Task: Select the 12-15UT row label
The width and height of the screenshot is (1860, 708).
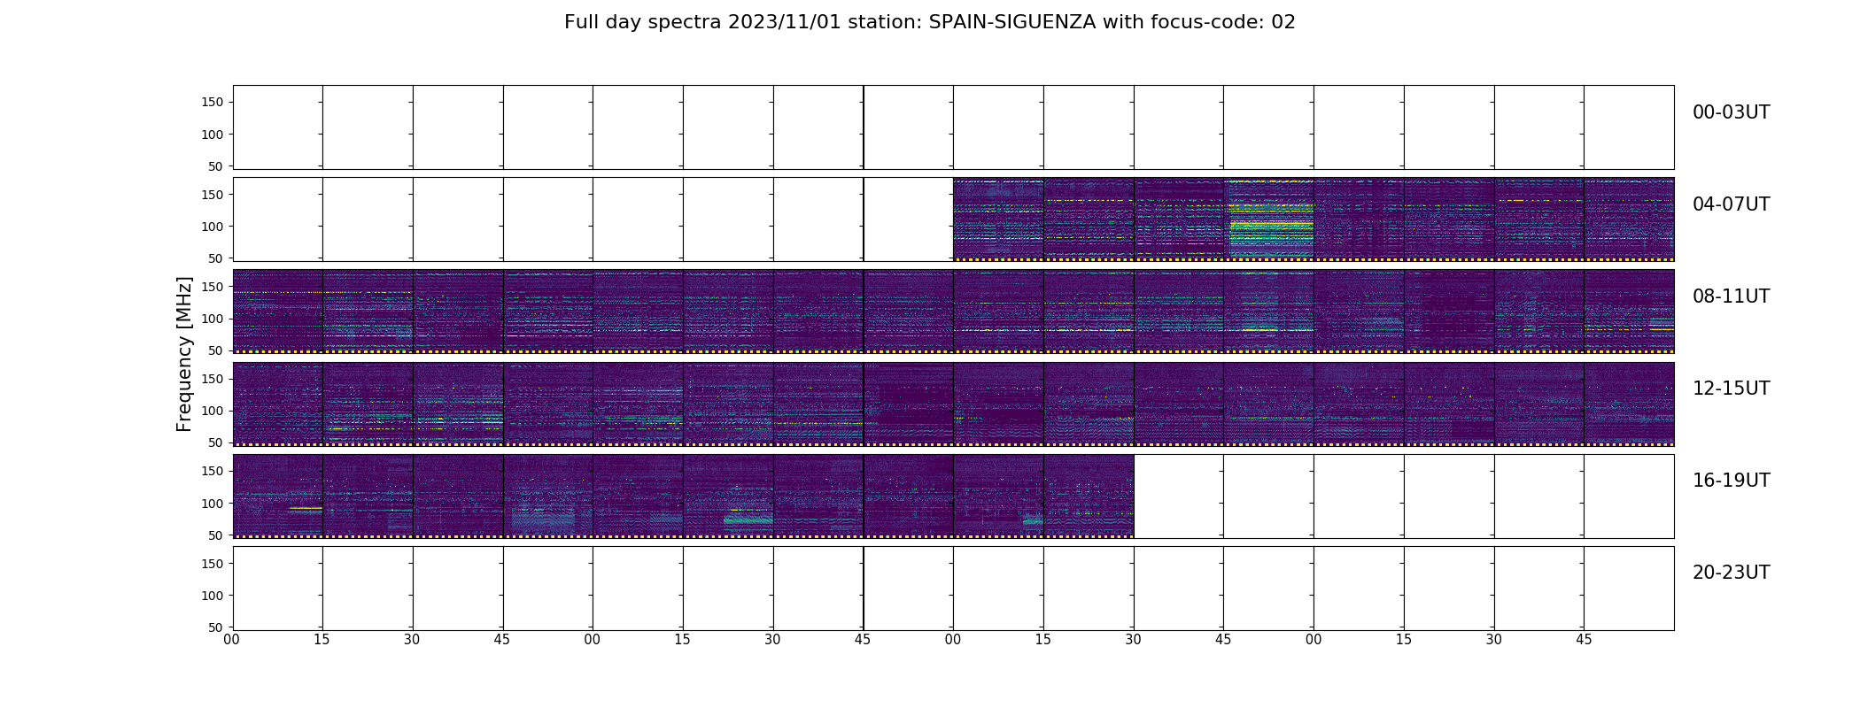Action: (x=1731, y=389)
